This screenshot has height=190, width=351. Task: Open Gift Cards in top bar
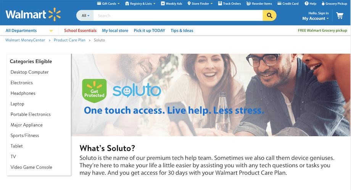click(108, 3)
